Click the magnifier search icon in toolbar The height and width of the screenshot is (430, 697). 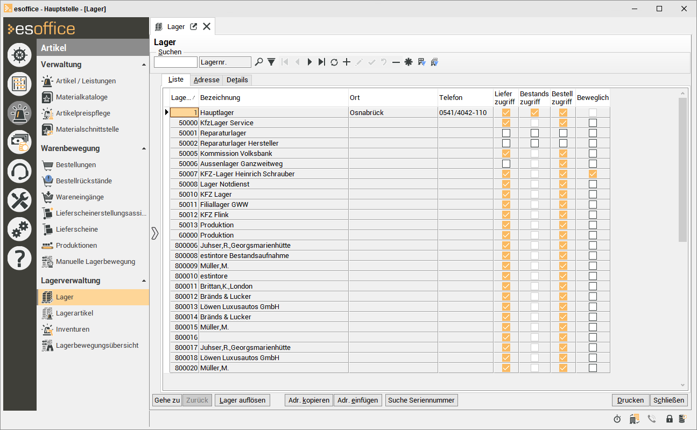[x=259, y=62]
